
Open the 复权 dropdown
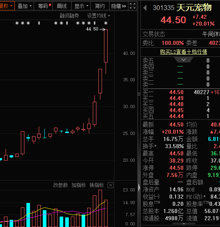click(x=7, y=6)
